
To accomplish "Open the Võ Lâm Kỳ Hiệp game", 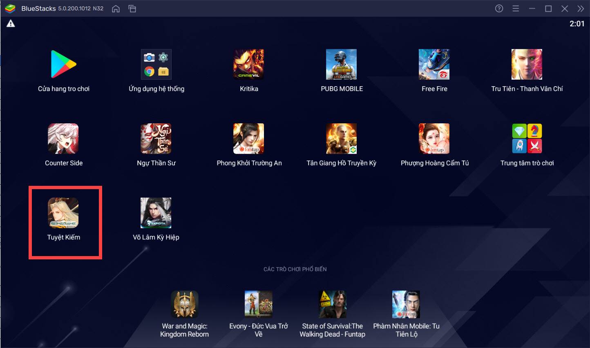I will [156, 213].
